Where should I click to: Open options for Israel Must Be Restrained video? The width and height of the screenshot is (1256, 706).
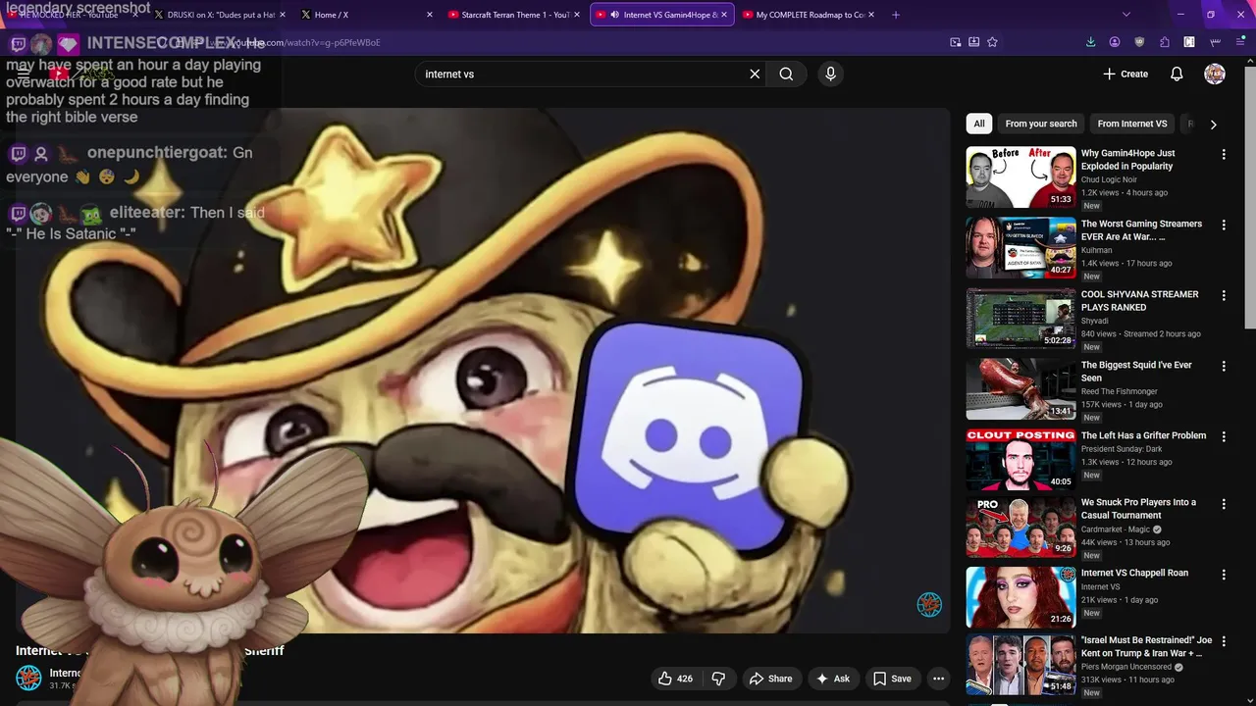(x=1223, y=641)
